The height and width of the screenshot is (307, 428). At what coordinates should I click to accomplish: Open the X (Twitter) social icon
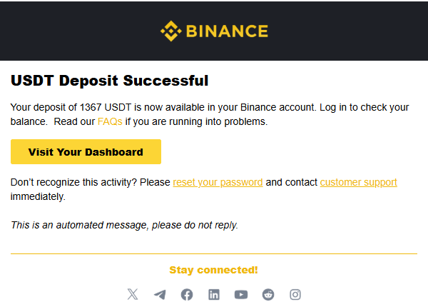coord(132,294)
